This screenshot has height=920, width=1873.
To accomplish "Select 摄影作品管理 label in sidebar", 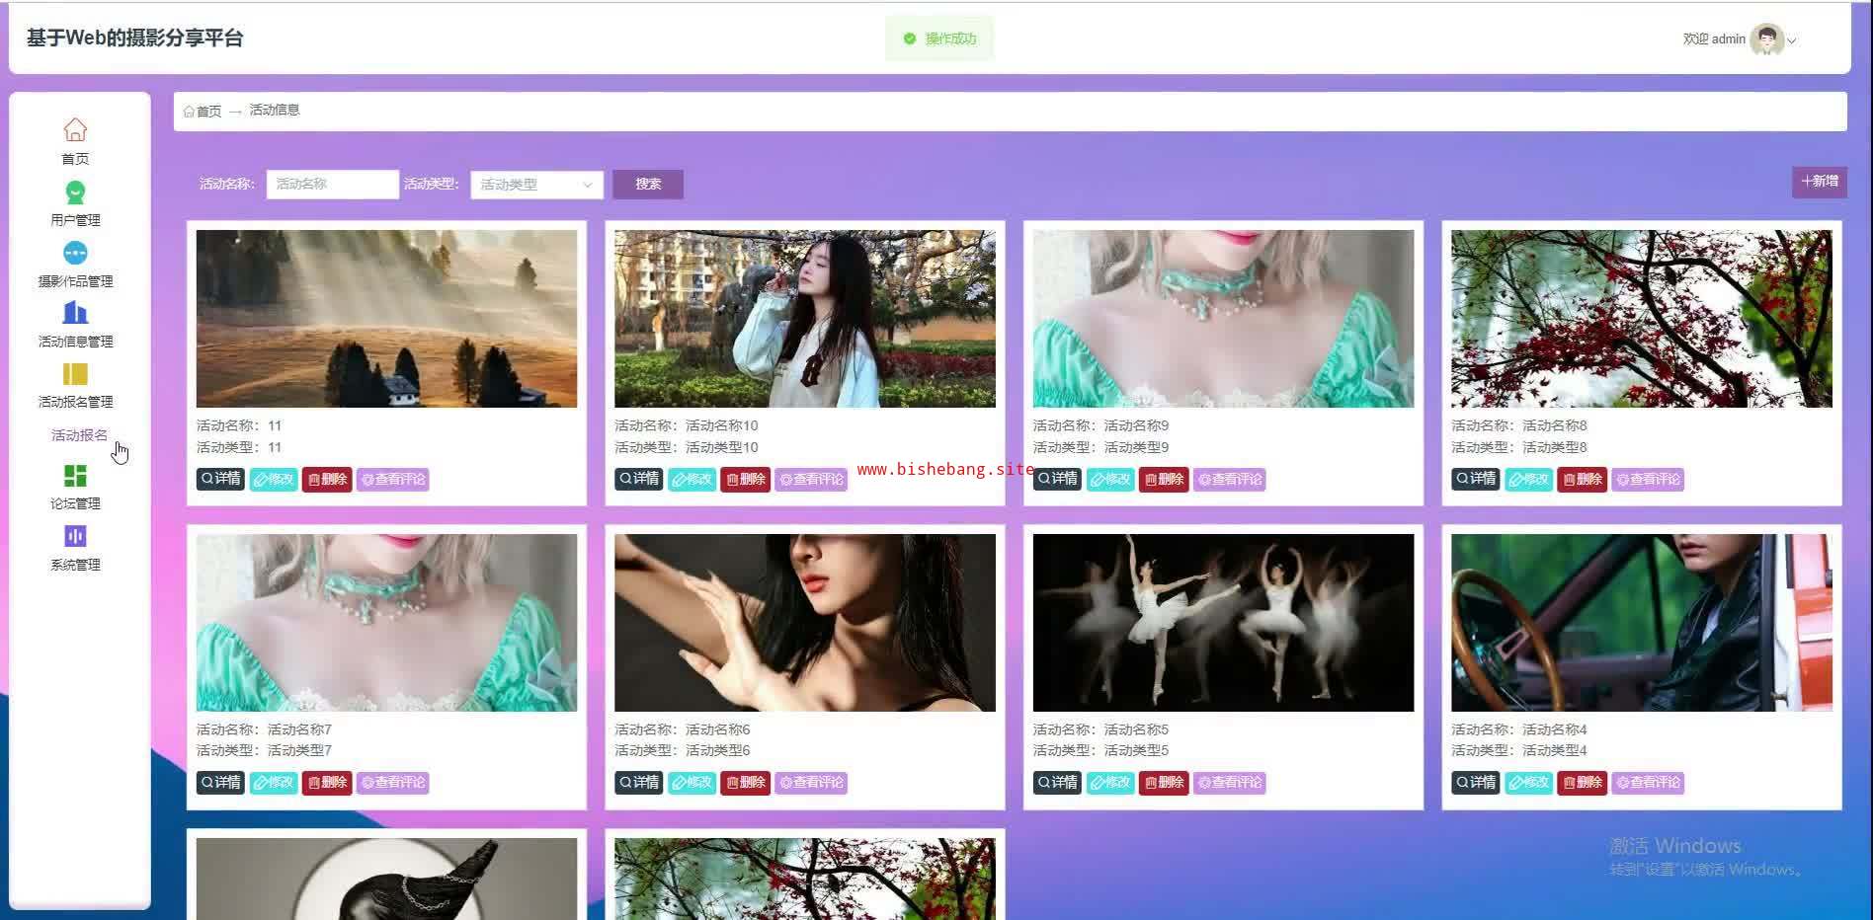I will (75, 281).
